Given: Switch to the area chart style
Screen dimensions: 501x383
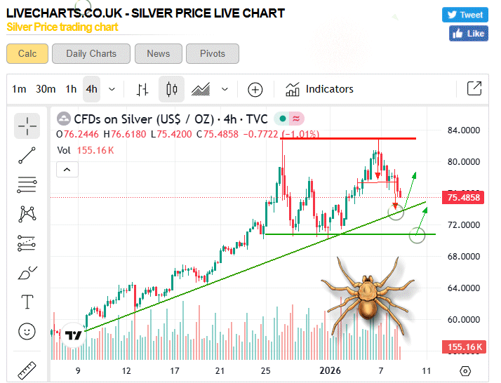Looking at the screenshot, I should (201, 89).
